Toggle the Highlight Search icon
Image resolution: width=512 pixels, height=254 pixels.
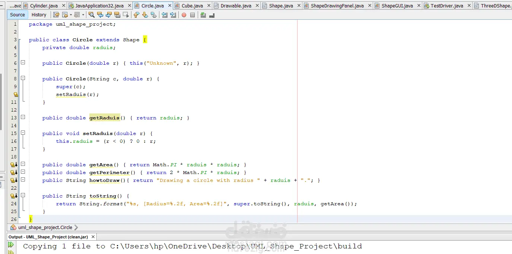click(x=117, y=15)
